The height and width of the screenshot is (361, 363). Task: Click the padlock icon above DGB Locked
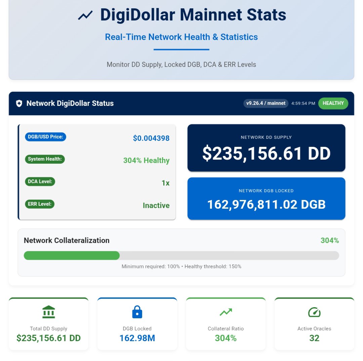coord(137,312)
